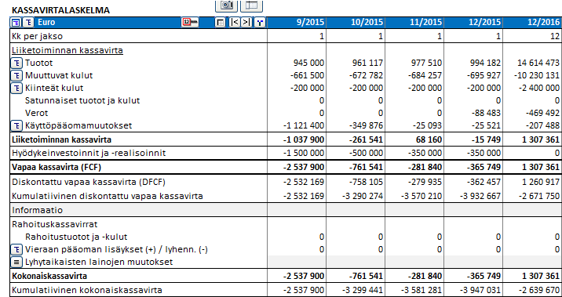This screenshot has width=562, height=297.
Task: Click the Rahoitustuotot ja -kulut label
Action: point(76,237)
